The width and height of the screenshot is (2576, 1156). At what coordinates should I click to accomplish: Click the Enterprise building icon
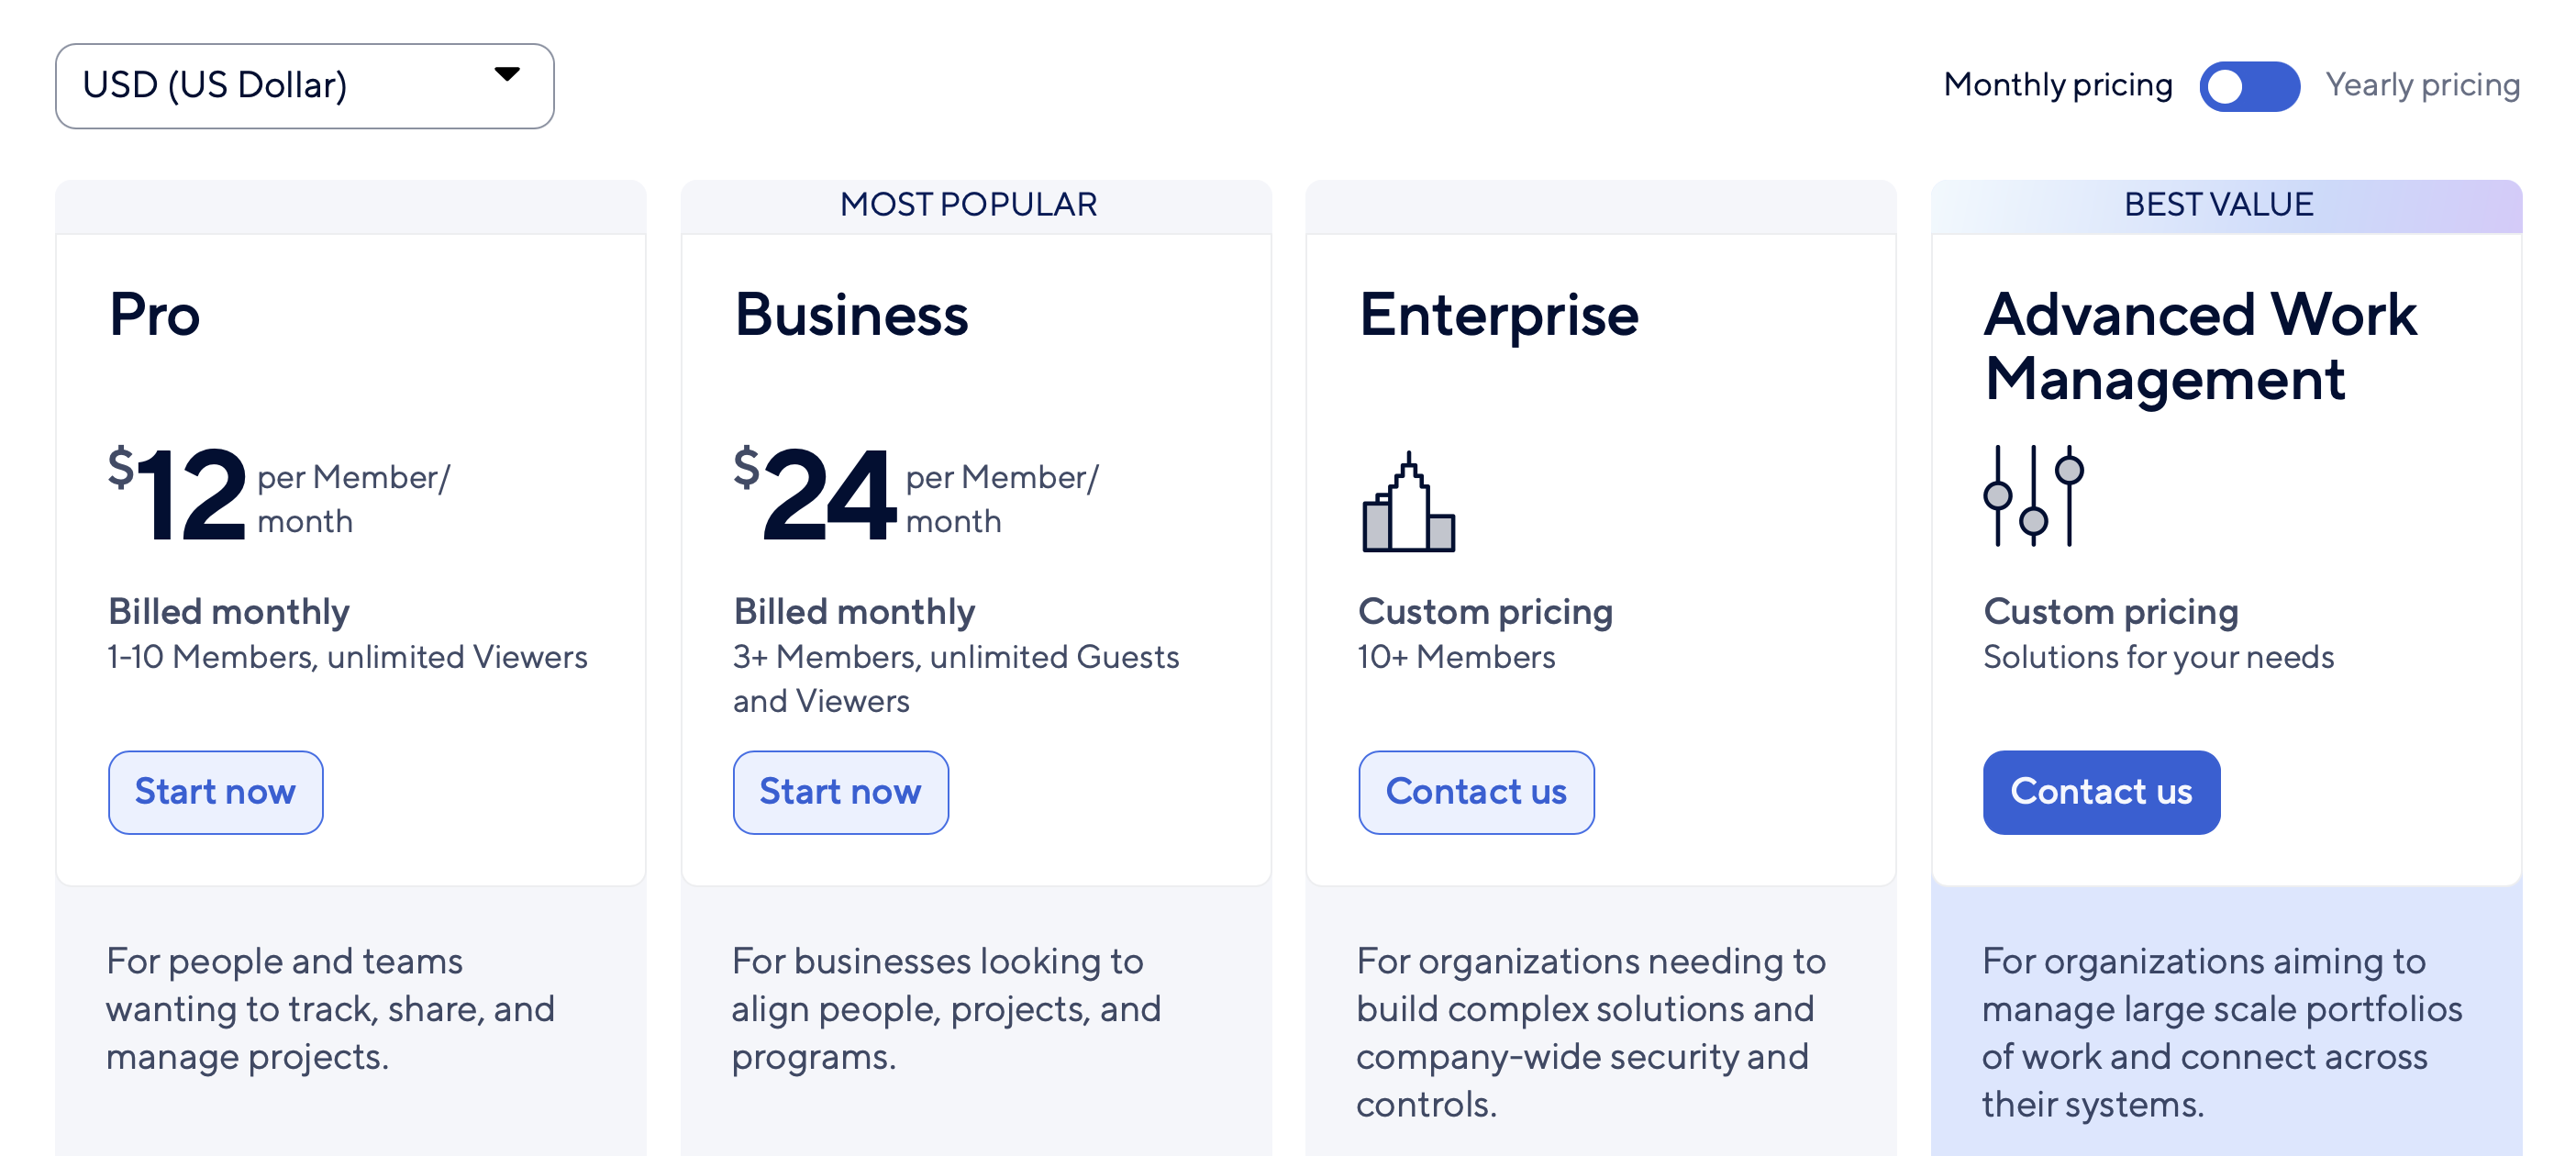click(1408, 502)
